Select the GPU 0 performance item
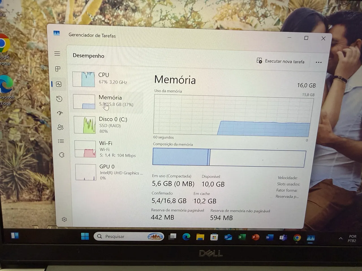The image size is (362, 271). click(109, 172)
